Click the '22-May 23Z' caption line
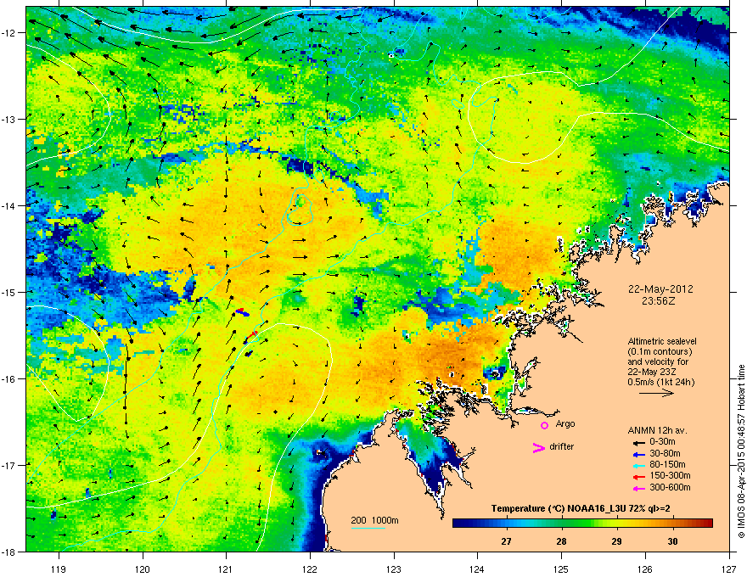This screenshot has width=747, height=577. [649, 372]
